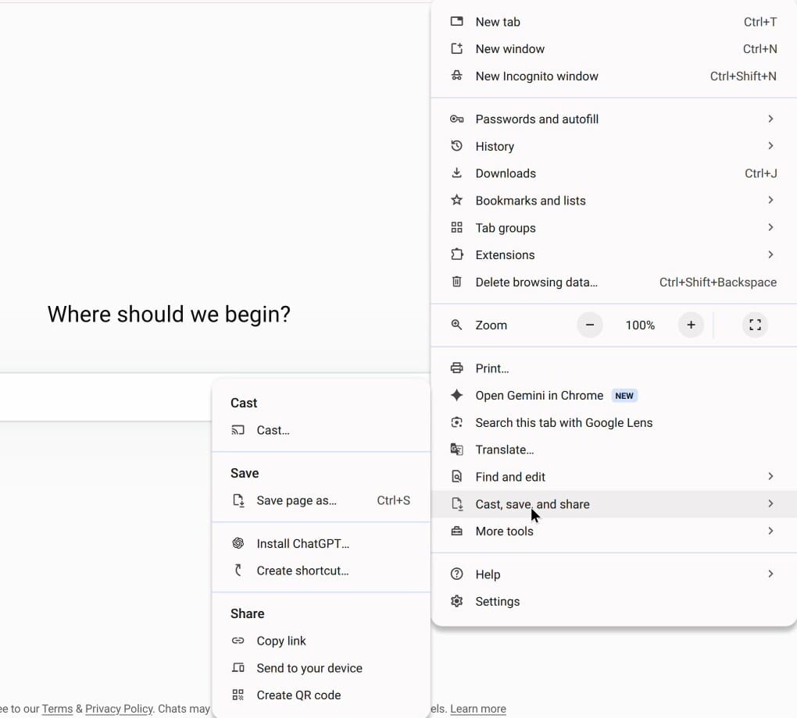Click the Cast screen icon
Viewport: 797px width, 718px height.
click(x=238, y=430)
